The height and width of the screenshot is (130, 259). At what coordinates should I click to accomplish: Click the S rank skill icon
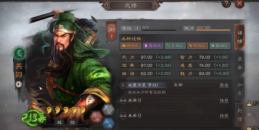click(123, 85)
